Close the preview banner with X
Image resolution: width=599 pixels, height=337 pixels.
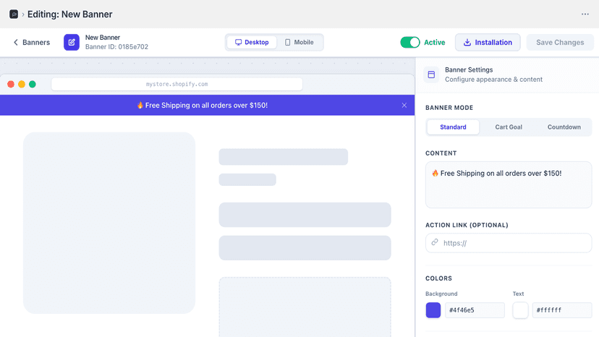(x=404, y=106)
